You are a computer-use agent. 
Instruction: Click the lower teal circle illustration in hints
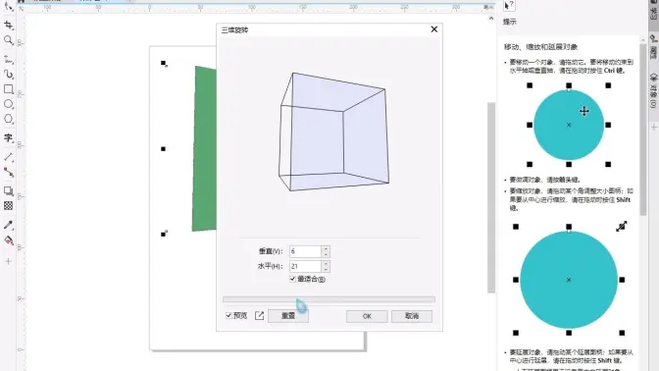(569, 280)
